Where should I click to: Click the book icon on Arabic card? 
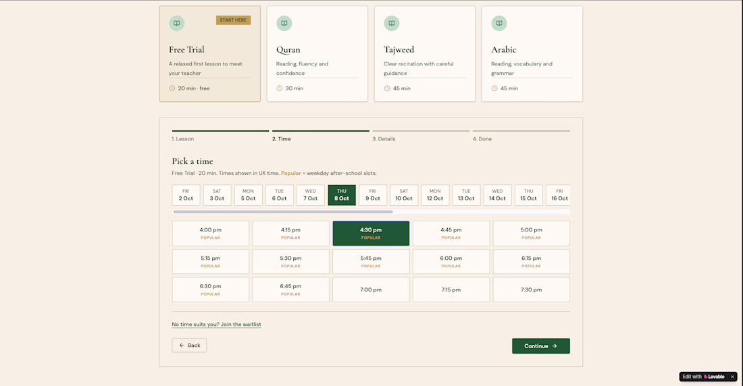499,23
